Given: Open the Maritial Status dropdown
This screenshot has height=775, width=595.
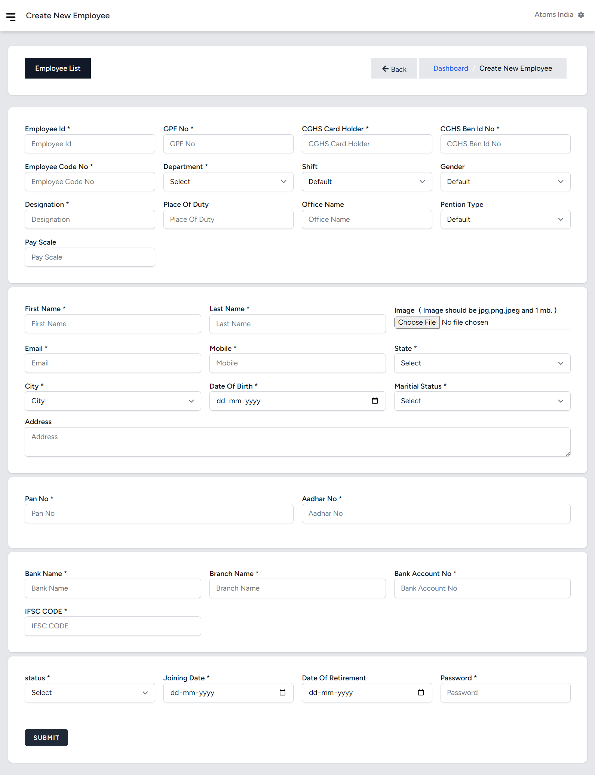Looking at the screenshot, I should point(482,401).
